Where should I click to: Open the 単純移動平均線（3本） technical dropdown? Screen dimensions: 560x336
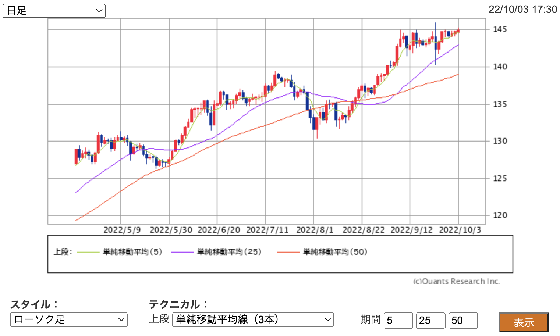click(x=253, y=319)
